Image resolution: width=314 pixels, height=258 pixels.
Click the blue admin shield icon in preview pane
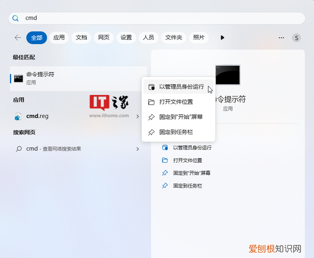point(165,147)
